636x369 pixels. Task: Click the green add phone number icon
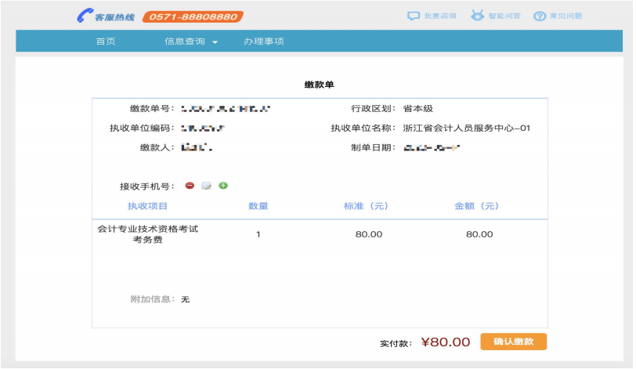(223, 186)
